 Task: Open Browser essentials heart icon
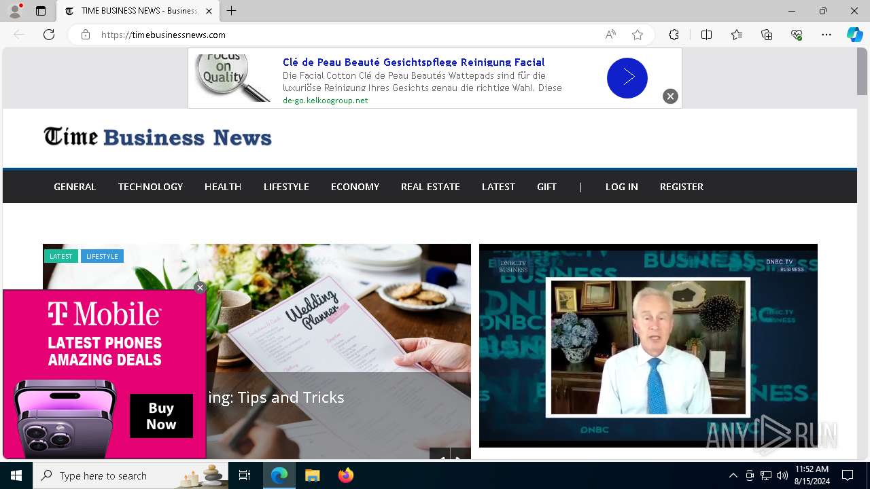(x=797, y=35)
